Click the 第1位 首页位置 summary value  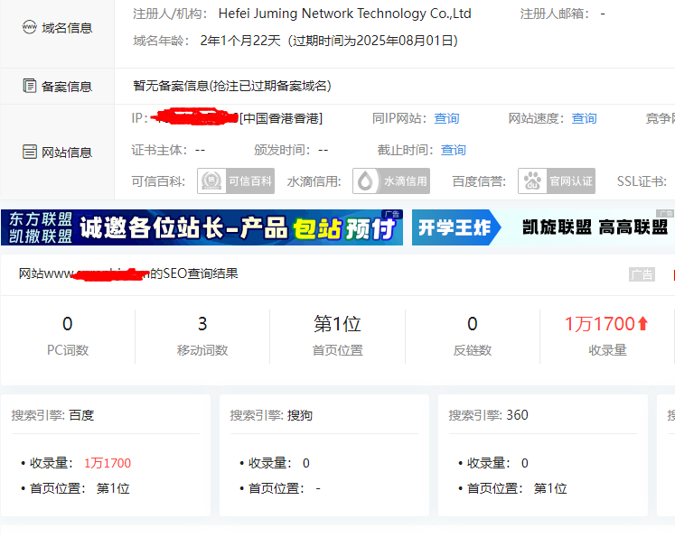(x=338, y=324)
